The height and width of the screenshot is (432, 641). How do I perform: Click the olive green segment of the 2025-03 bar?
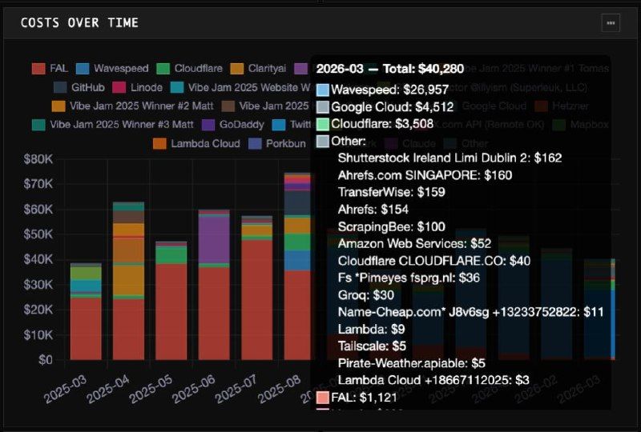click(x=86, y=273)
